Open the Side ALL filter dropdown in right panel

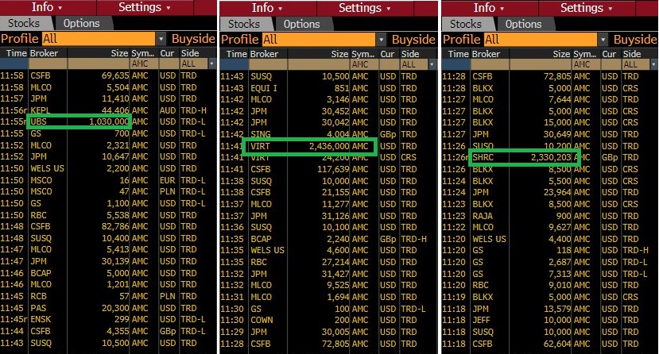(x=654, y=64)
